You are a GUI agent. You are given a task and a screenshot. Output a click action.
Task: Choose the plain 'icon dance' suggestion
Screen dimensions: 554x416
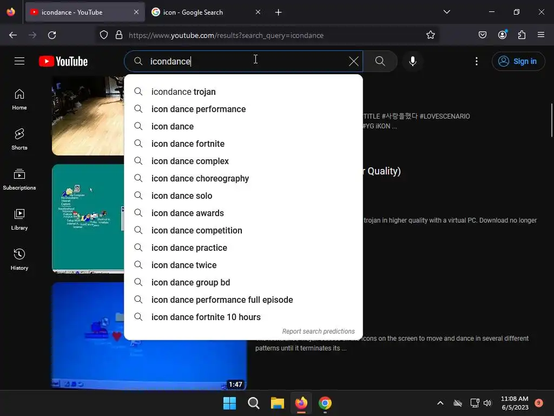pyautogui.click(x=243, y=126)
